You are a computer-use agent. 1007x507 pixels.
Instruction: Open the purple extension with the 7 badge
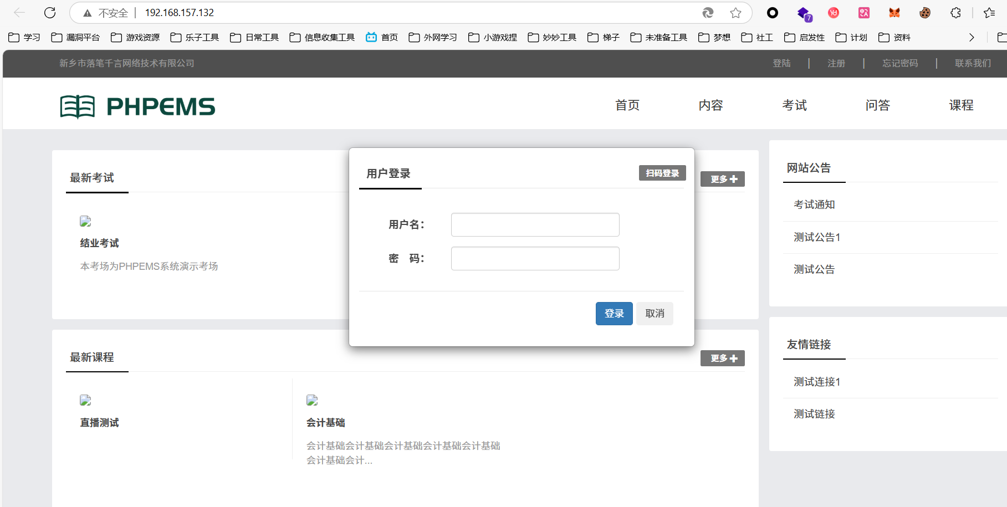pyautogui.click(x=804, y=13)
